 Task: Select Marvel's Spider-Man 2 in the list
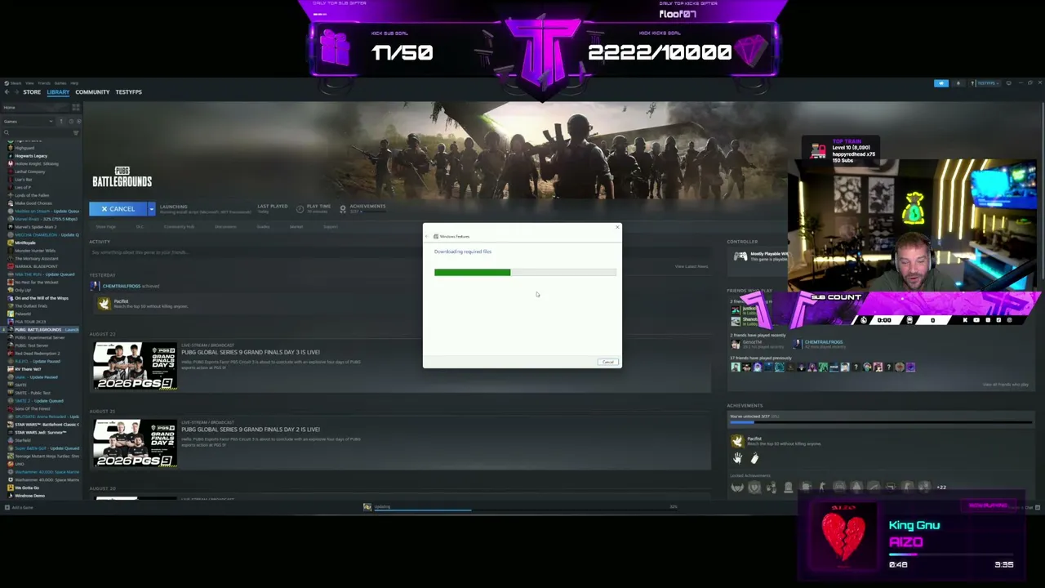(x=36, y=227)
